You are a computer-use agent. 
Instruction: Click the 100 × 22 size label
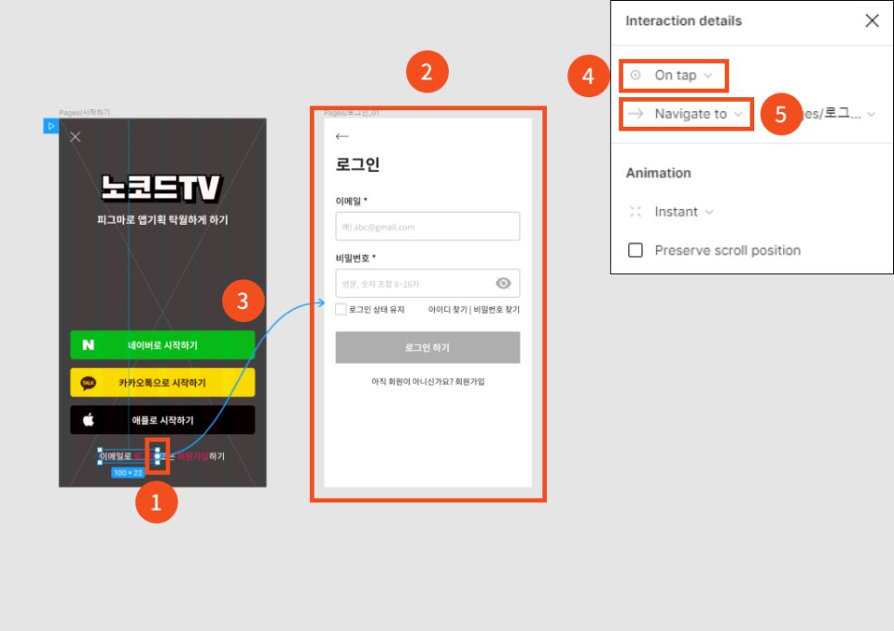click(x=128, y=473)
